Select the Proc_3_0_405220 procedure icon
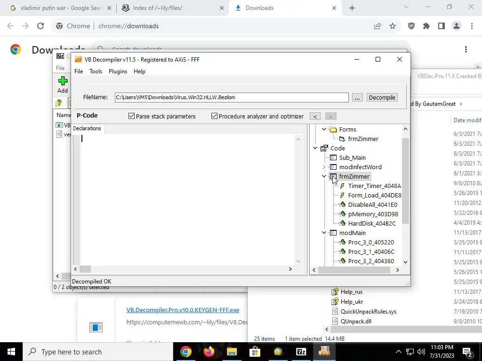This screenshot has height=361, width=482. click(343, 242)
